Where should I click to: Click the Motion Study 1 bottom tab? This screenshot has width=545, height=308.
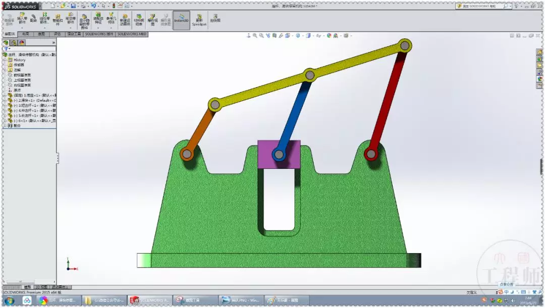tap(61, 287)
